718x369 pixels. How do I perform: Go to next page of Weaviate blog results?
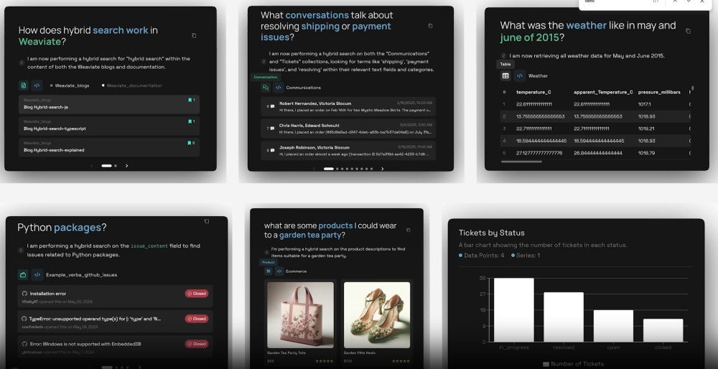(x=127, y=166)
